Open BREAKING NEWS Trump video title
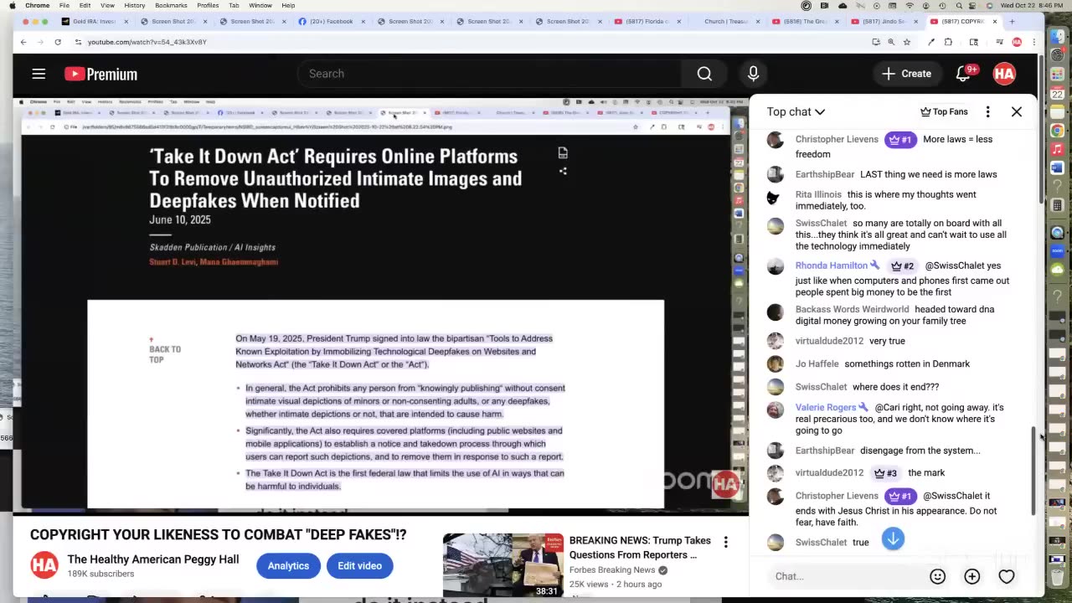This screenshot has height=603, width=1072. [x=640, y=548]
